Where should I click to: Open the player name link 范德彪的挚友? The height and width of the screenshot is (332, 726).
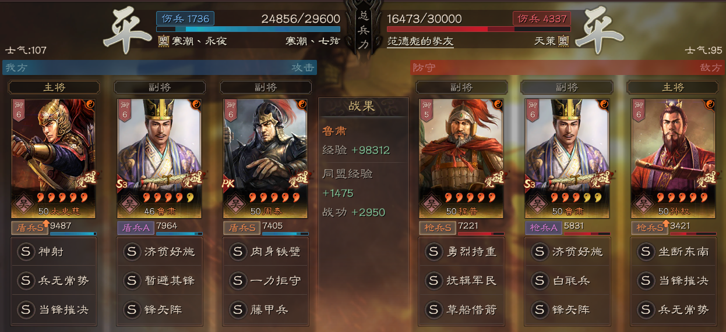(420, 41)
